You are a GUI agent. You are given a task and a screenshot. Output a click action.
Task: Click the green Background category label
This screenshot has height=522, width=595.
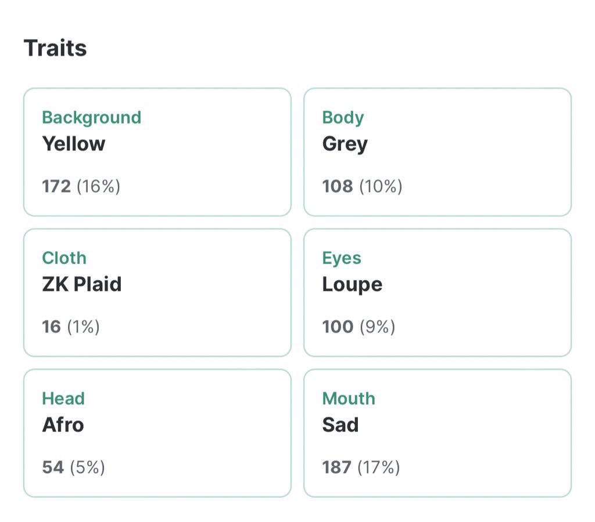[91, 118]
